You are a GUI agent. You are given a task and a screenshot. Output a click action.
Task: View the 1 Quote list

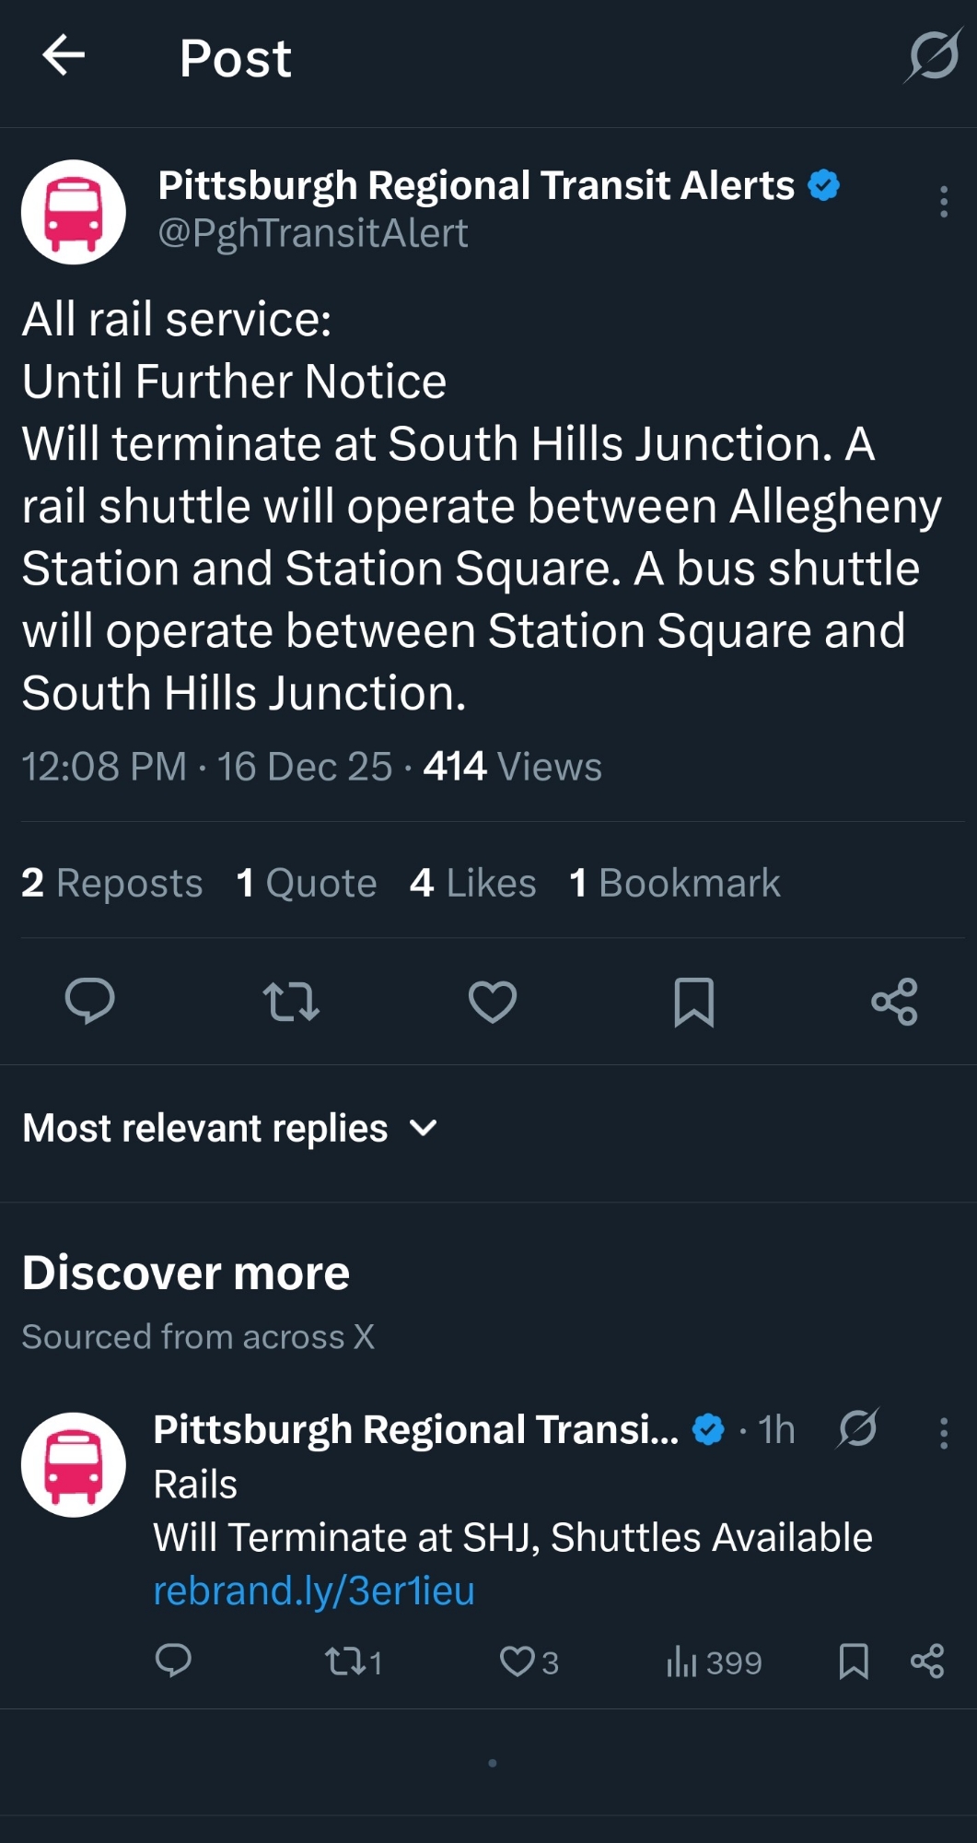tap(307, 883)
